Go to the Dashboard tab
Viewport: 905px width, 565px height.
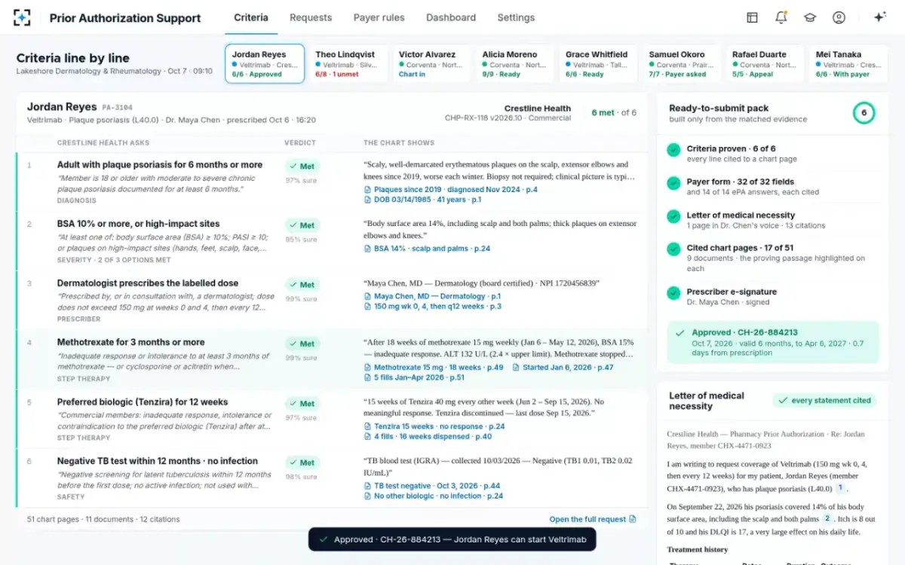pyautogui.click(x=451, y=17)
